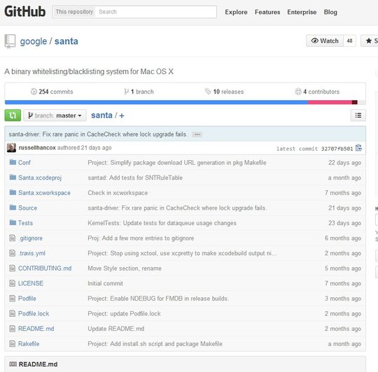
Task: Click the commits clock icon
Action: 34,92
